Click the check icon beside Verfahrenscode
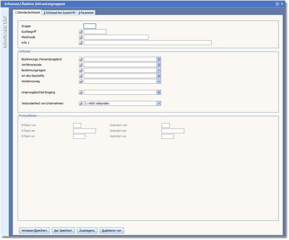The width and height of the screenshot is (289, 240). 81,65
